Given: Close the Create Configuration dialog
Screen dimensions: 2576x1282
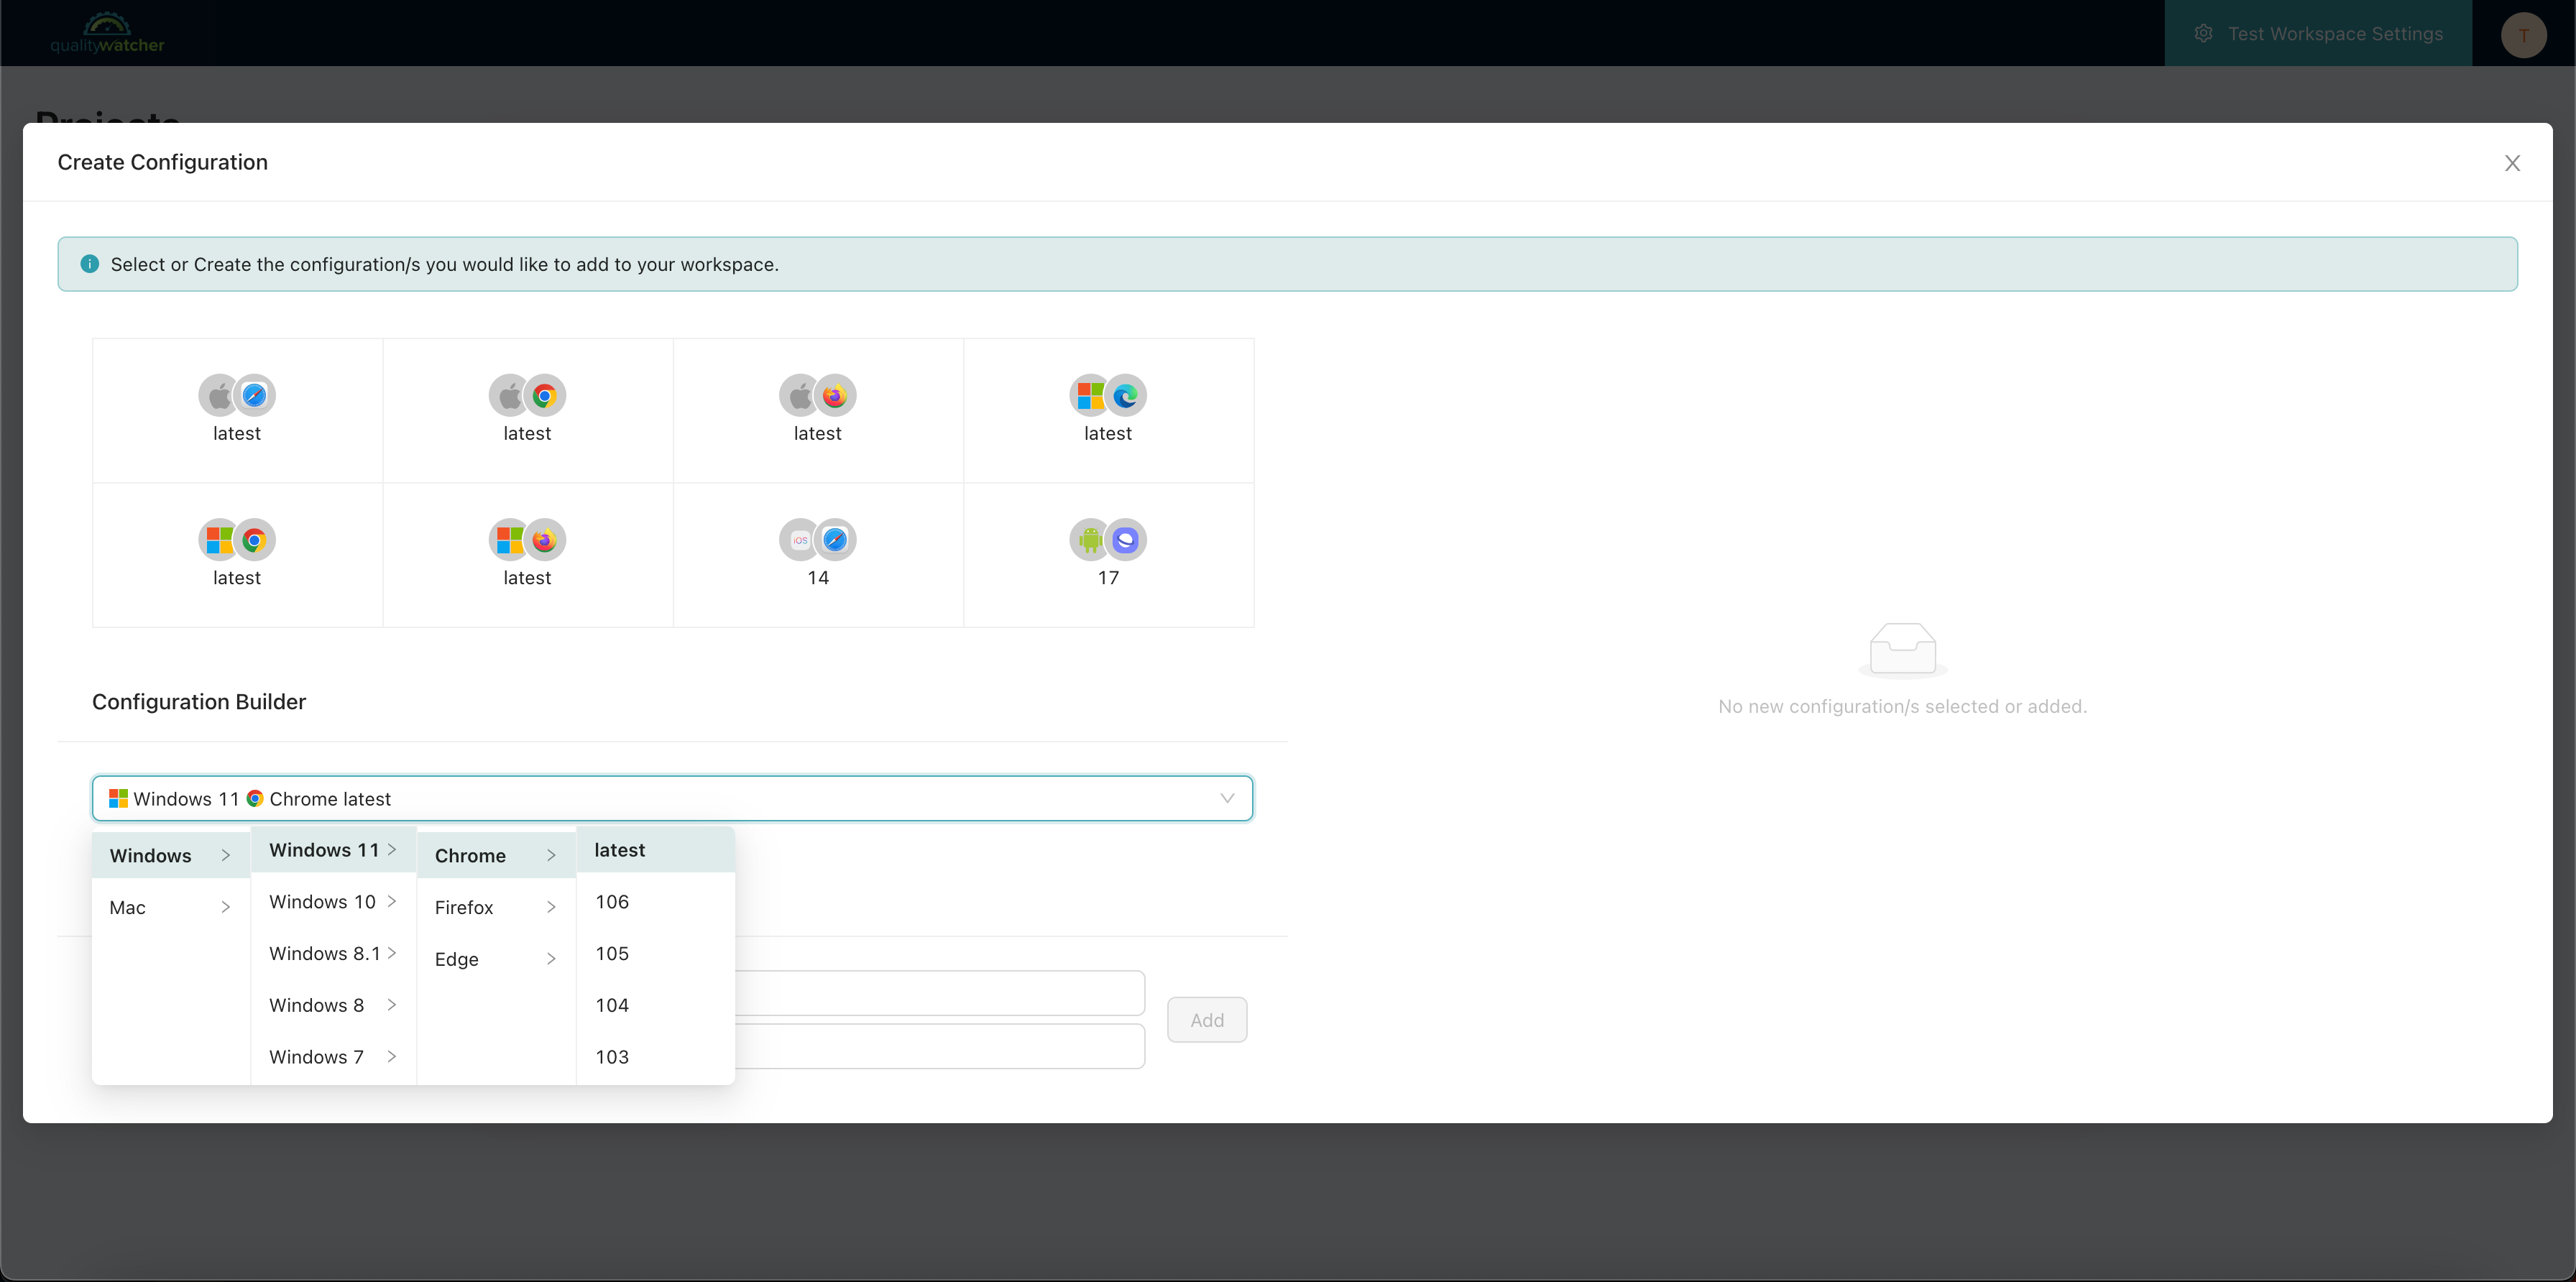Looking at the screenshot, I should [2512, 163].
